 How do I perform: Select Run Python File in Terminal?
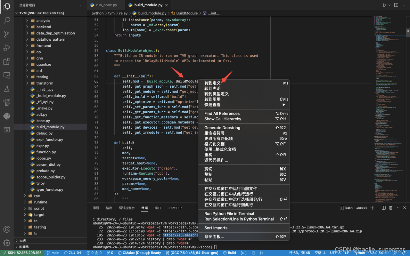(x=244, y=214)
